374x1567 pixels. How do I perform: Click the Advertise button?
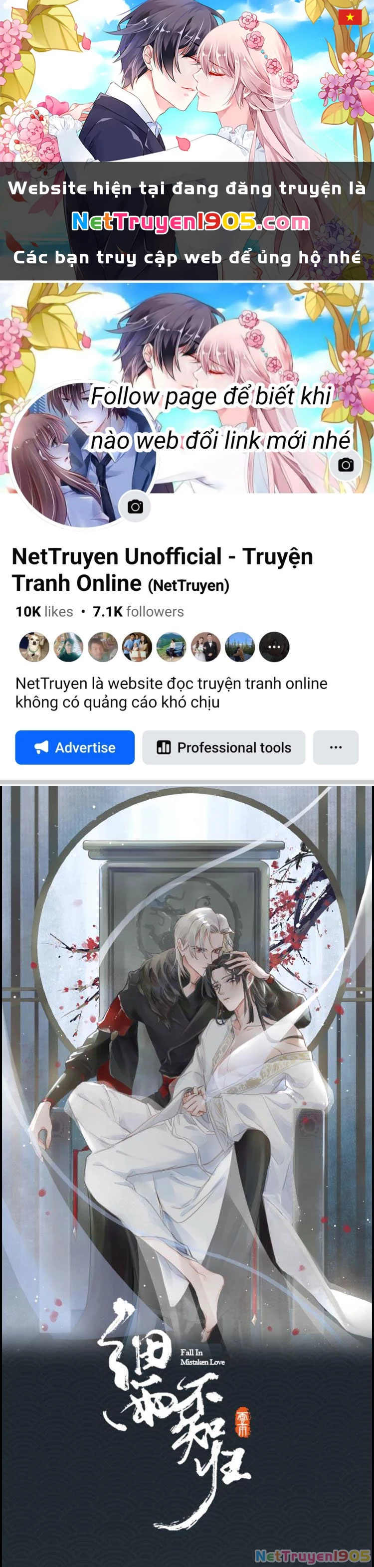[x=75, y=747]
